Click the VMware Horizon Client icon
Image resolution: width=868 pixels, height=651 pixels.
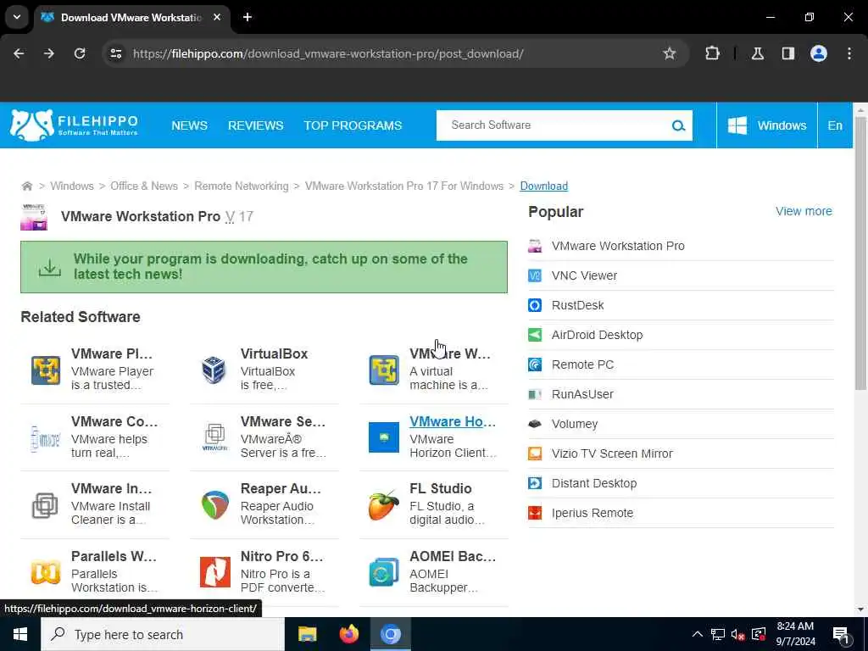[x=384, y=437]
